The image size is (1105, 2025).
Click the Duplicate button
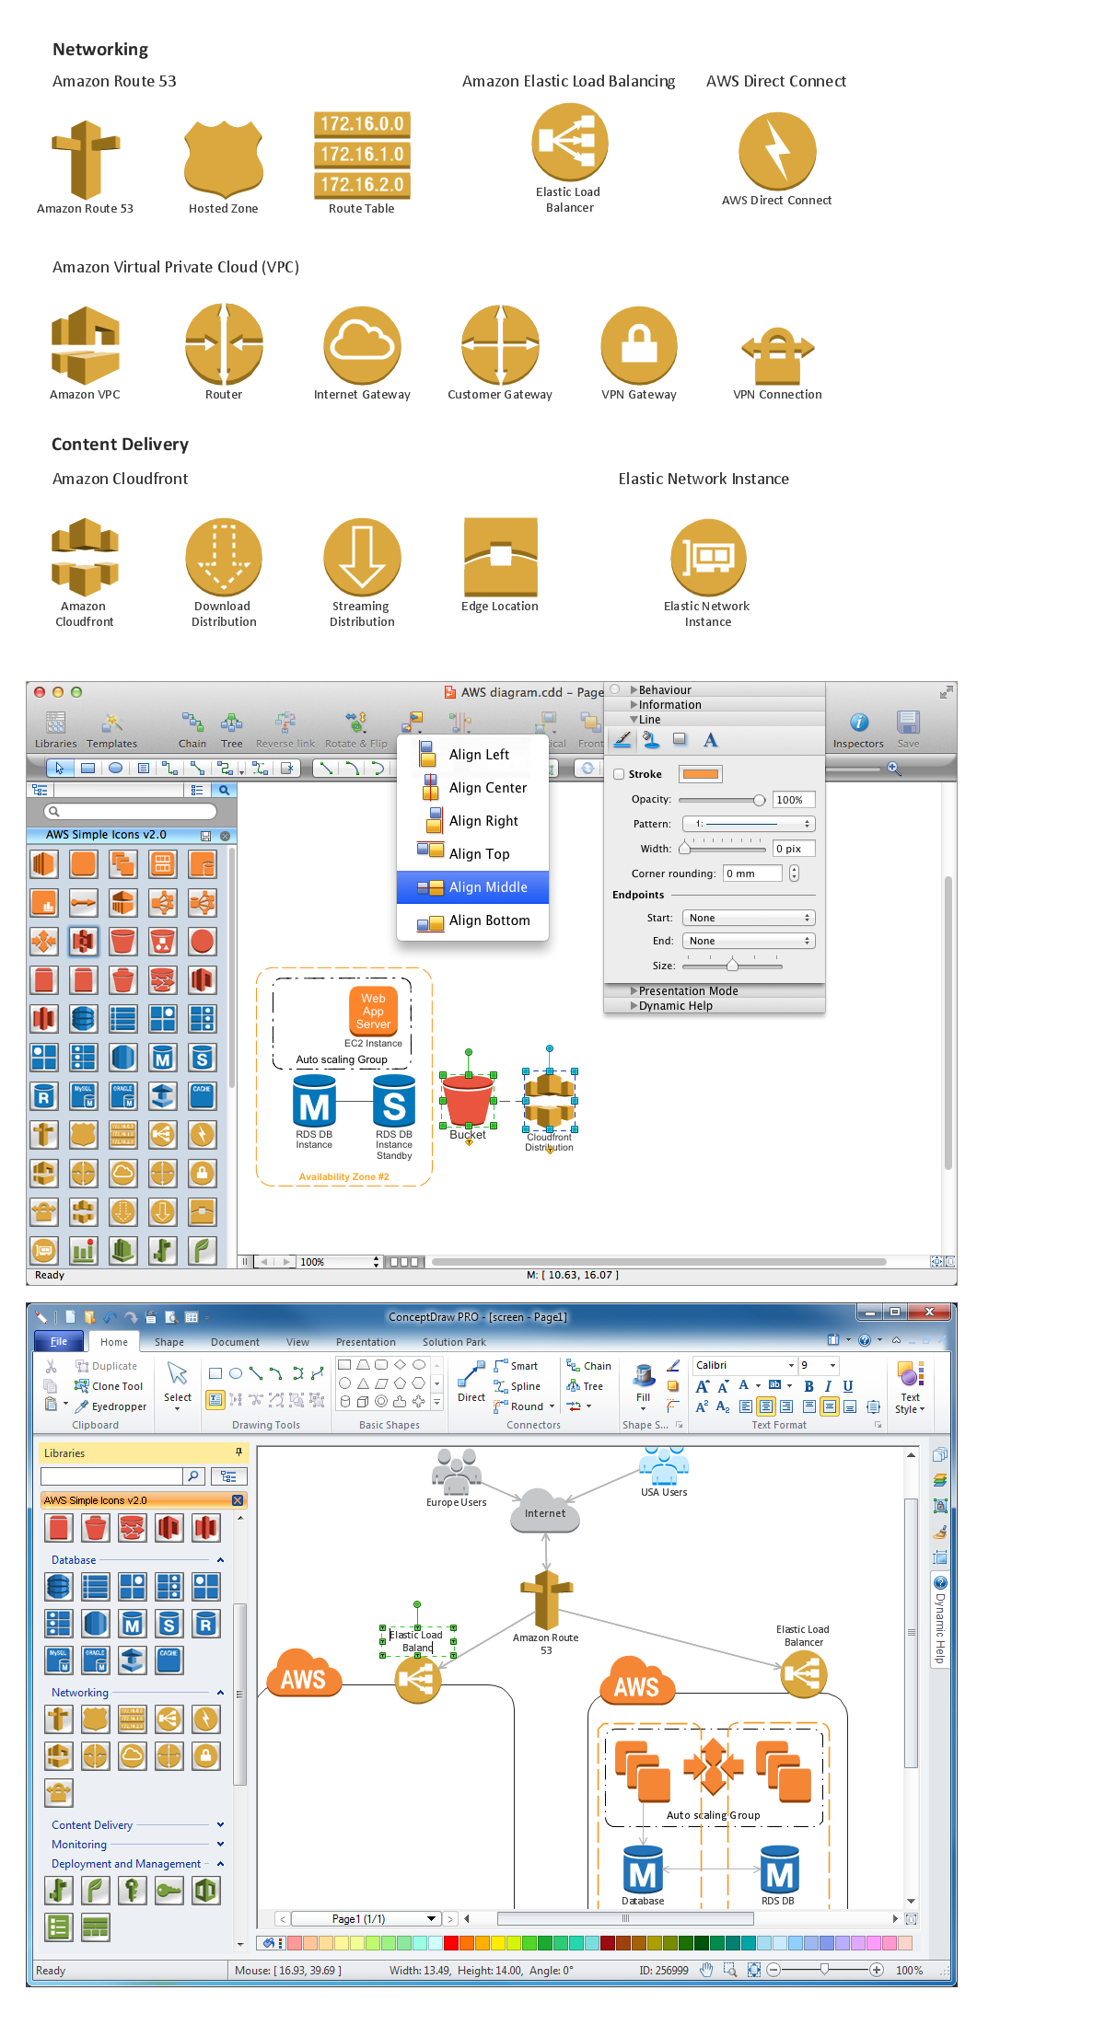click(x=106, y=1366)
